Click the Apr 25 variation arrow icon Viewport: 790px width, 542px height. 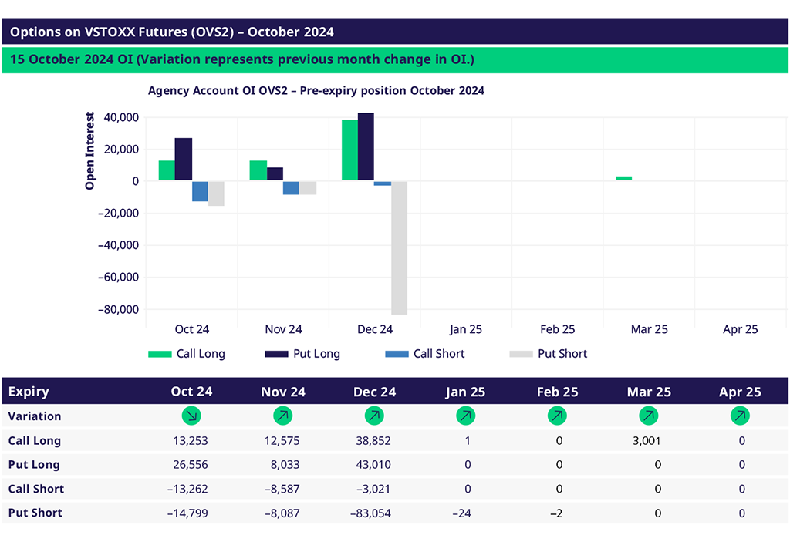(740, 416)
